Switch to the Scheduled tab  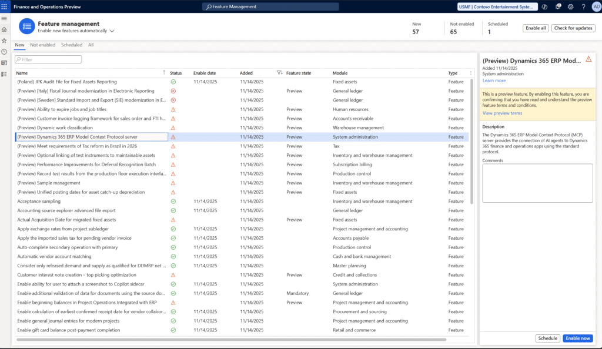pyautogui.click(x=72, y=45)
